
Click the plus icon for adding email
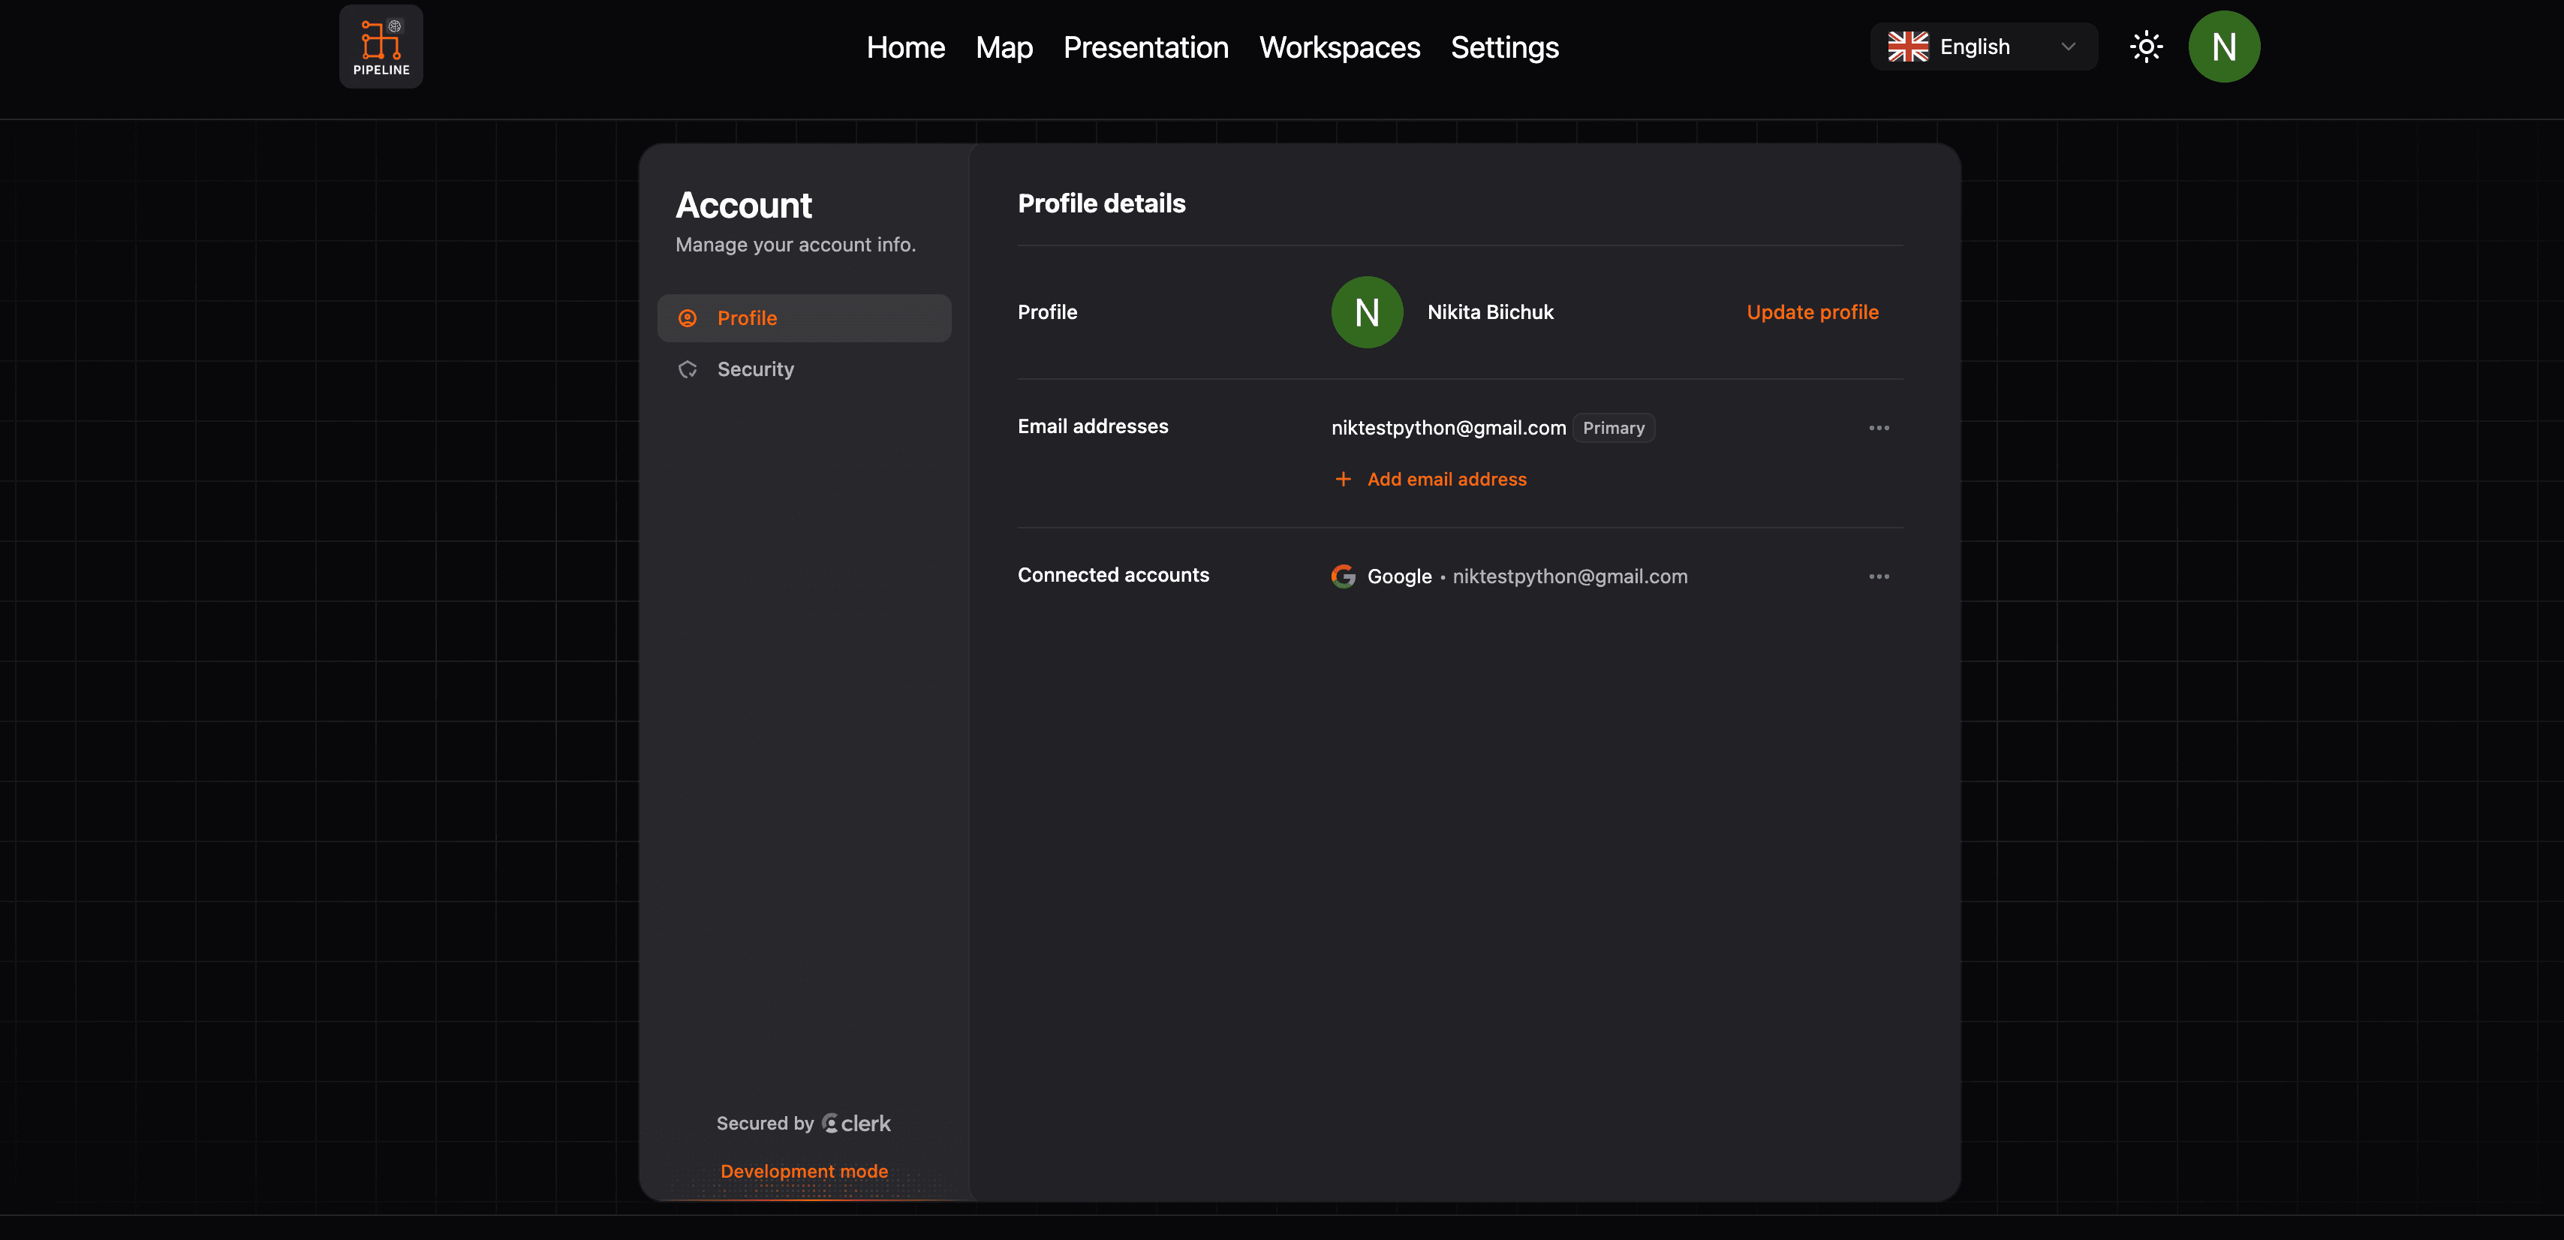1343,479
